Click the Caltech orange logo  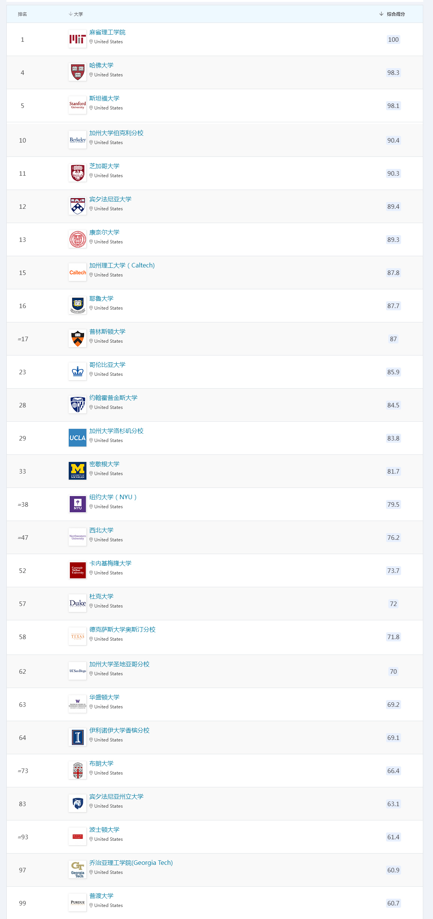coord(77,272)
